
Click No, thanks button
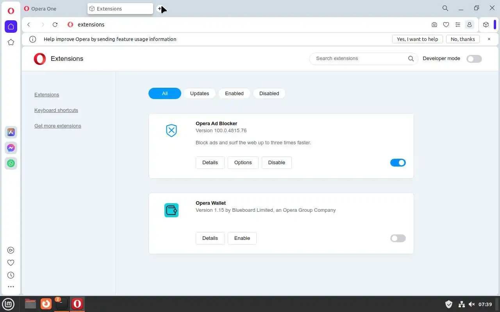point(463,39)
